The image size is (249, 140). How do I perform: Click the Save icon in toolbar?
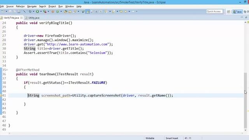10,11
